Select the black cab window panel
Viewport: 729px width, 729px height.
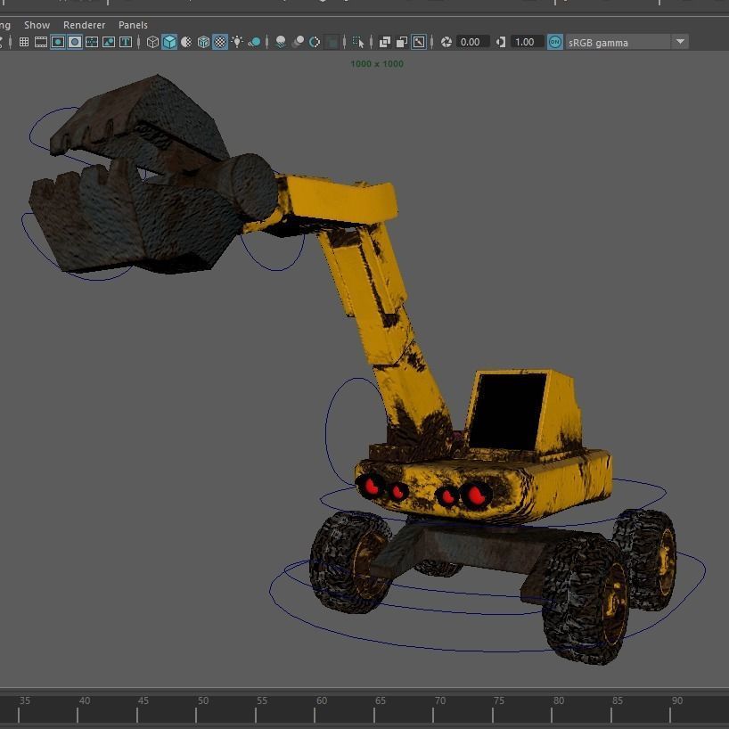coord(507,410)
